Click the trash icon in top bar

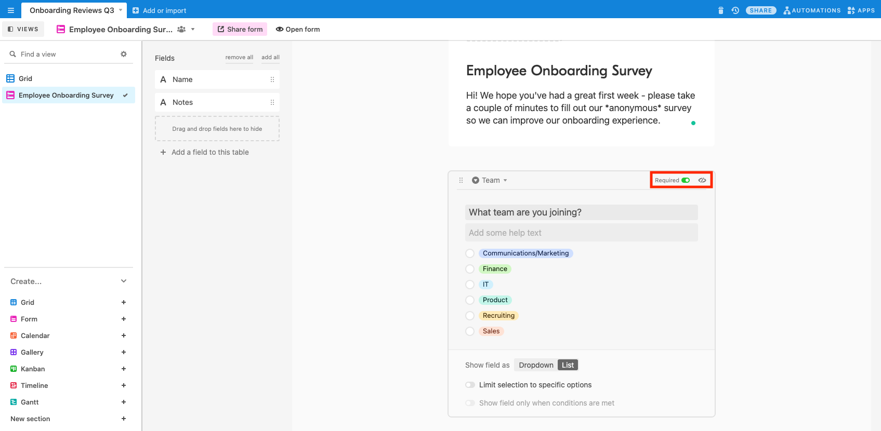pos(720,10)
